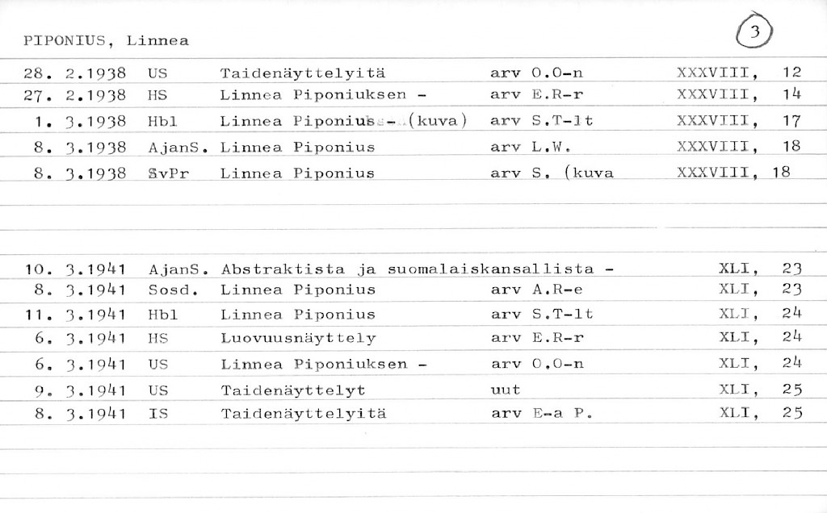The image size is (827, 513).
Task: Click reviewer text "arv A.R-e"
Action: coord(536,289)
